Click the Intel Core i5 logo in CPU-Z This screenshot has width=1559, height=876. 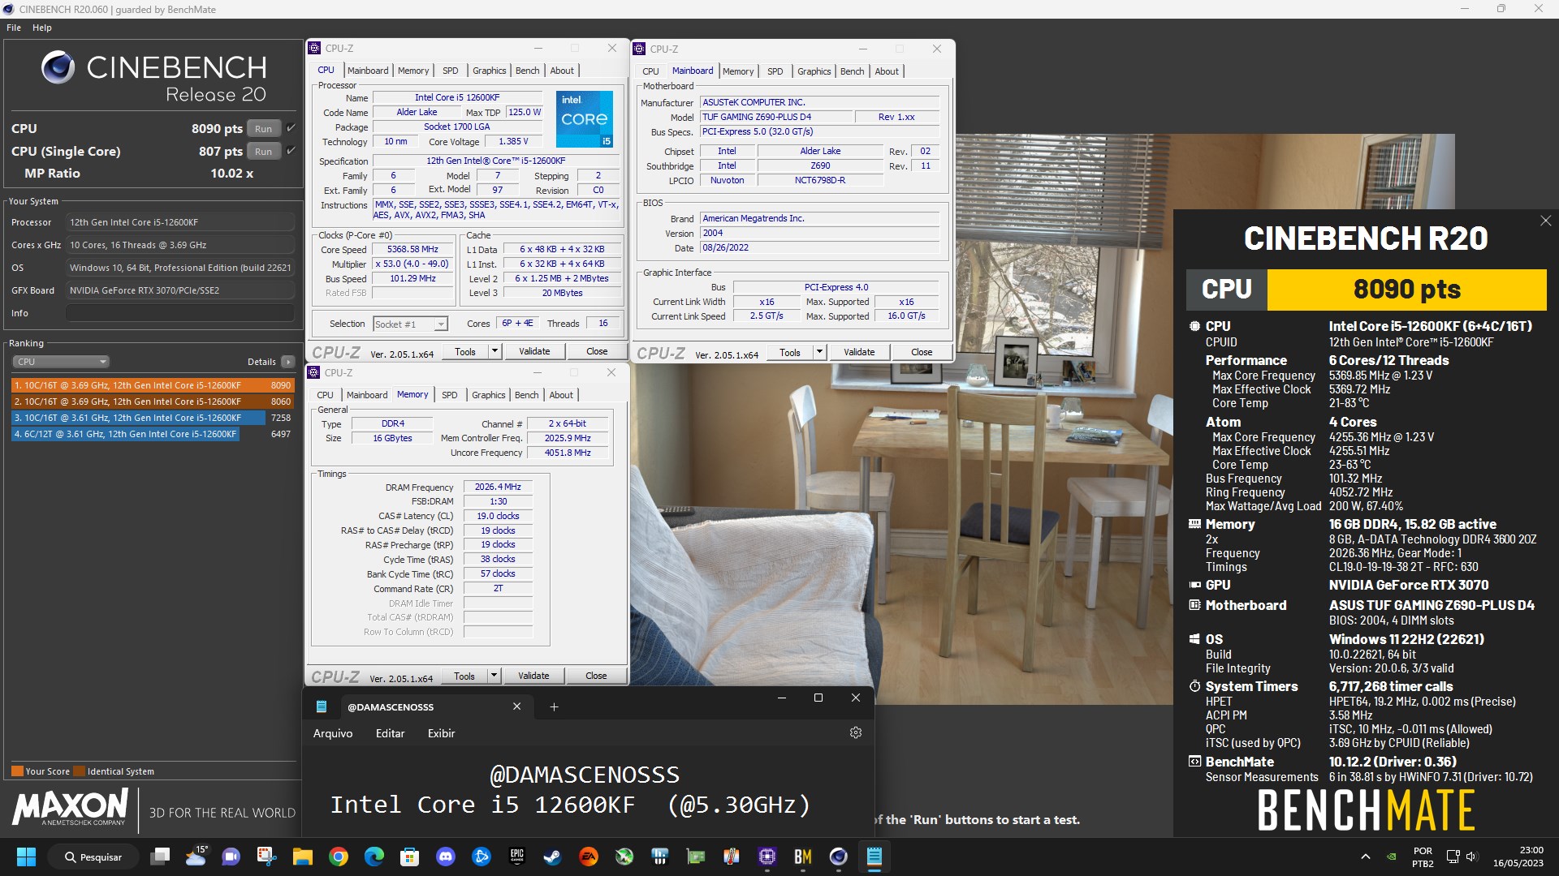click(x=584, y=118)
